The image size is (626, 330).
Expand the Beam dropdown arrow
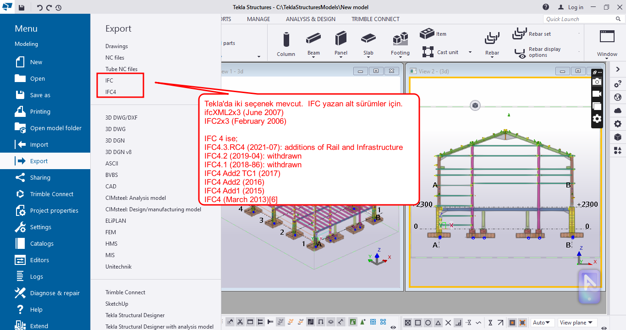click(313, 57)
